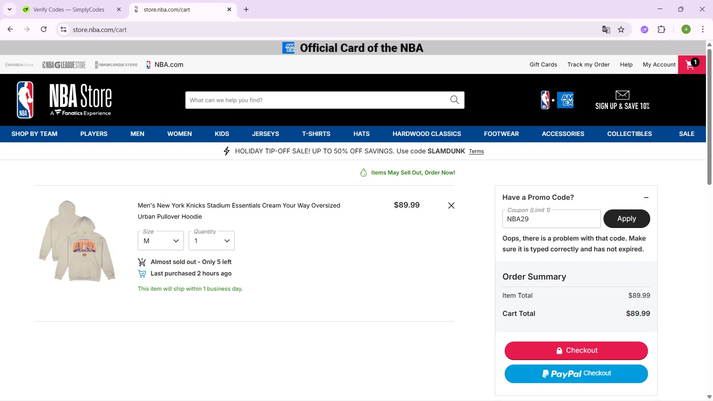Viewport: 713px width, 401px height.
Task: Open the Size dropdown
Action: tap(161, 241)
